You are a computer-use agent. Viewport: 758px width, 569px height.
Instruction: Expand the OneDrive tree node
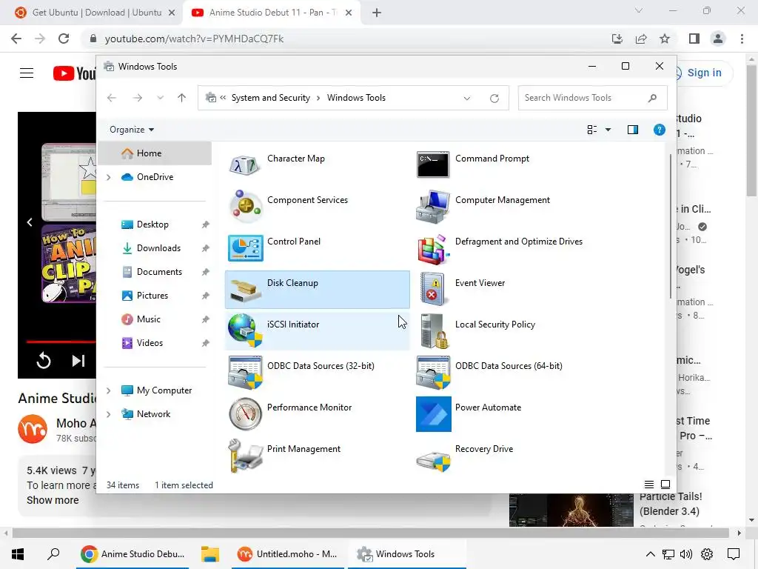[x=109, y=177]
